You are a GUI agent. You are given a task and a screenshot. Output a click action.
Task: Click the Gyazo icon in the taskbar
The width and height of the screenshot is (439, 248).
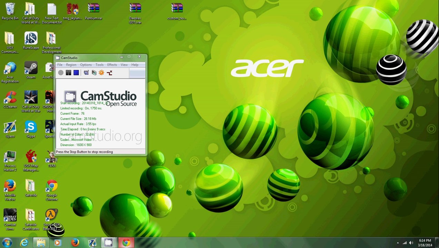[x=92, y=243]
